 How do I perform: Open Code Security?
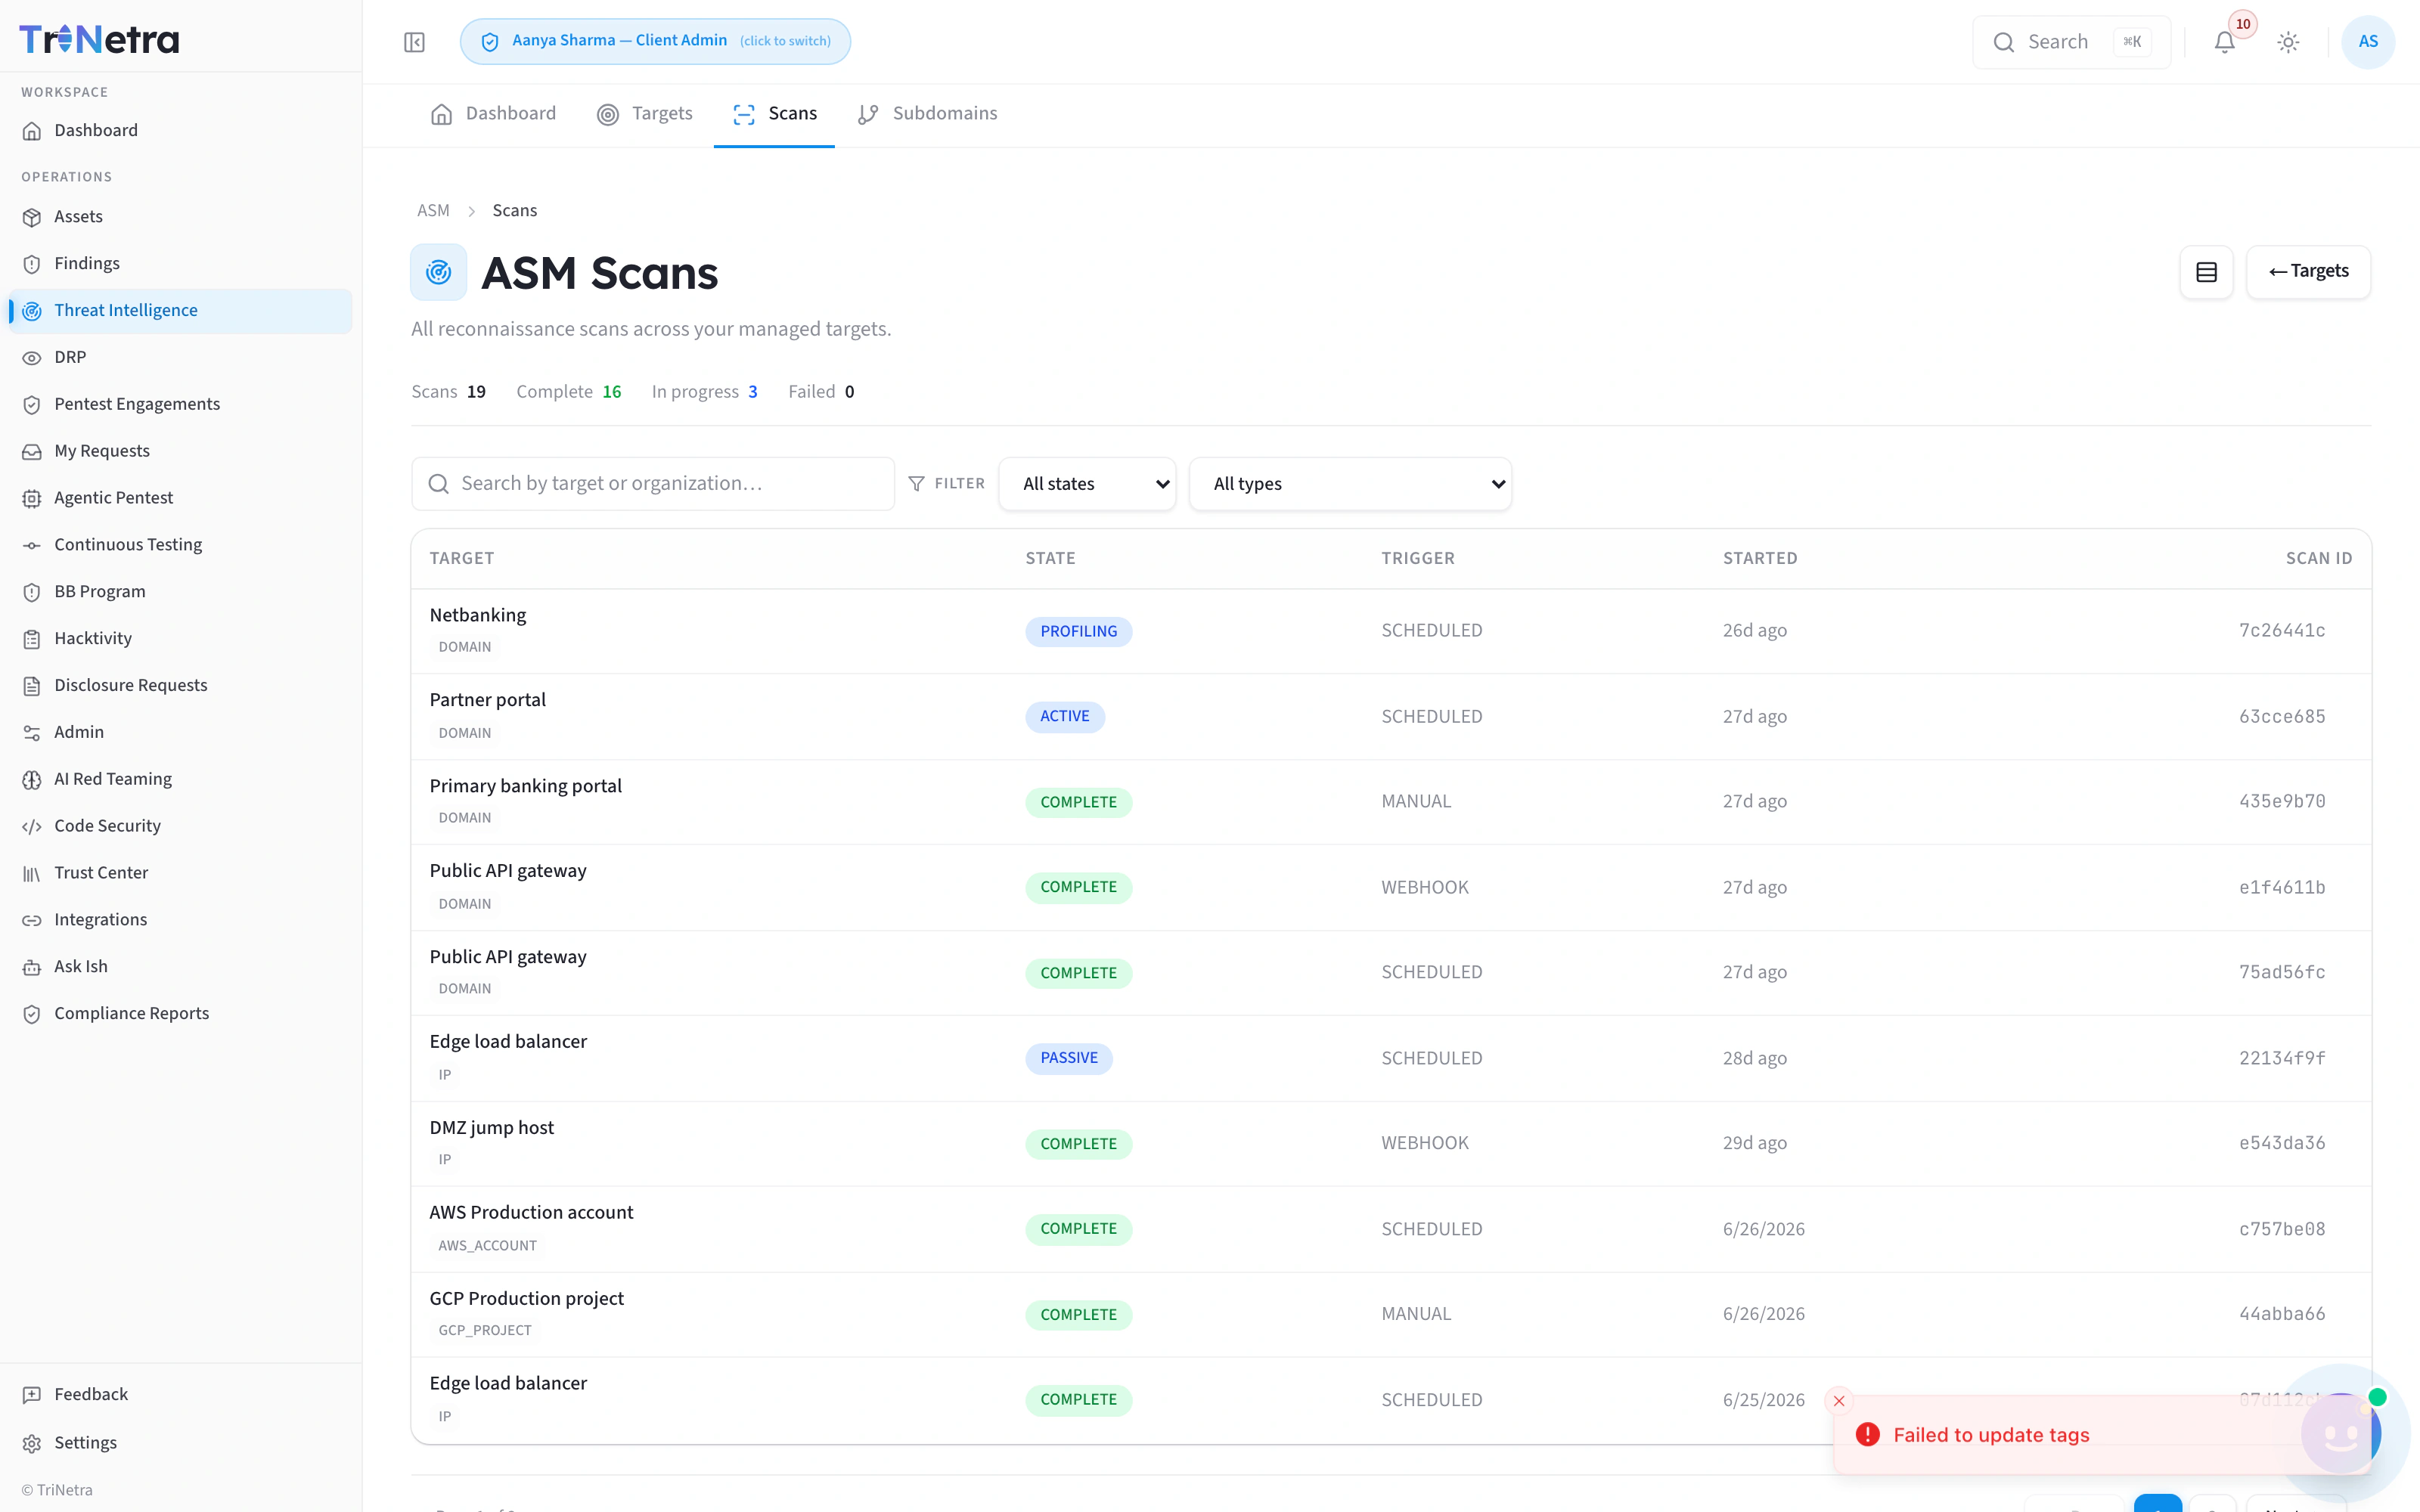pyautogui.click(x=180, y=826)
